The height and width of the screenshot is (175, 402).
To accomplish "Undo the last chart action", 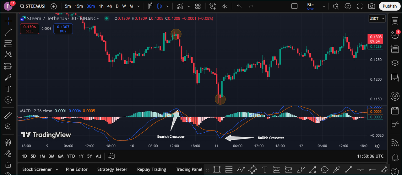I will coord(239,6).
